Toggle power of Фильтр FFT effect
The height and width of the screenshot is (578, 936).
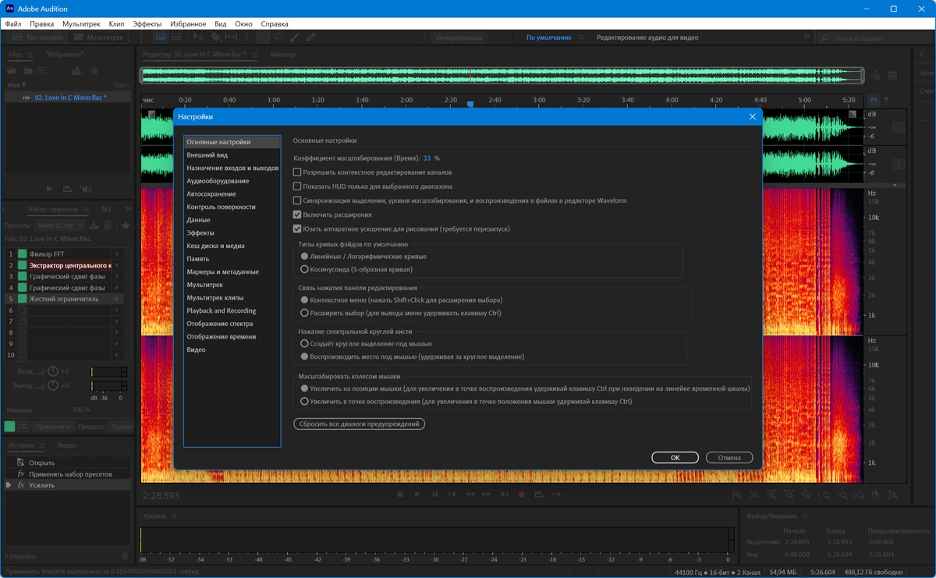pos(23,254)
